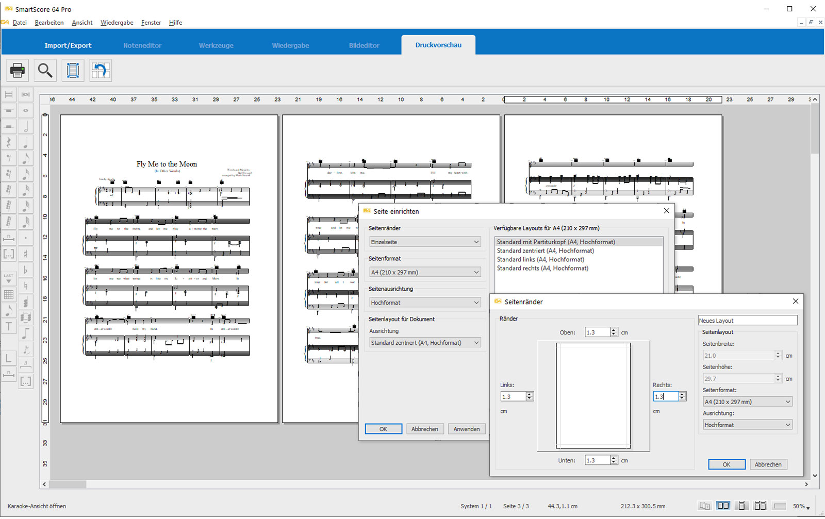Click the rotate page layout icon

(x=101, y=70)
